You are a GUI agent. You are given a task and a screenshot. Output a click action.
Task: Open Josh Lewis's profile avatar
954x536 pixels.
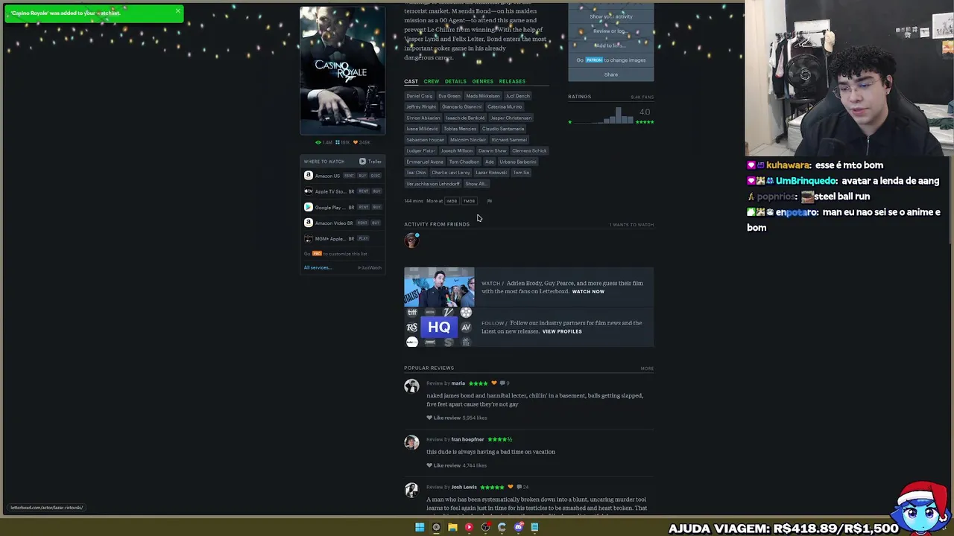click(x=411, y=490)
